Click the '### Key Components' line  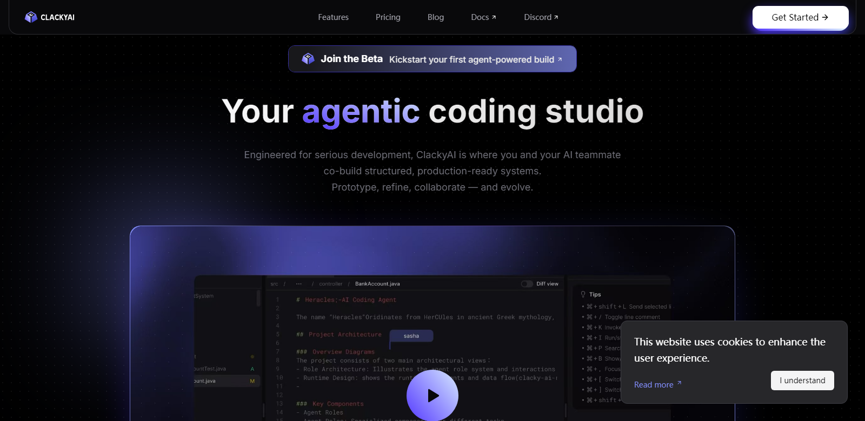(x=330, y=404)
